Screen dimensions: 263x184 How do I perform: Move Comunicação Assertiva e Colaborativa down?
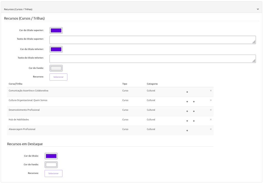click(x=187, y=92)
